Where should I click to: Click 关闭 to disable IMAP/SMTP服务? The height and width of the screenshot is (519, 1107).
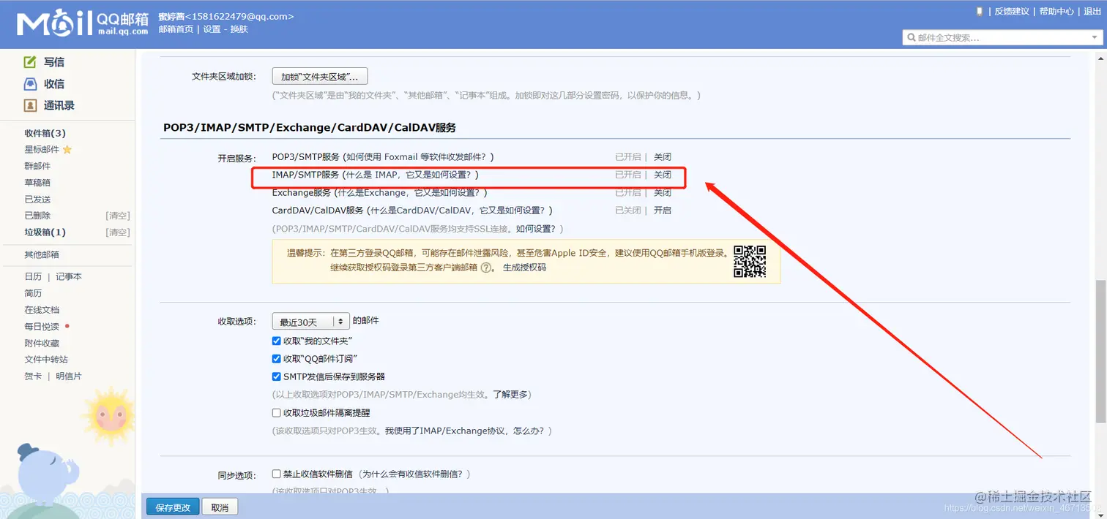coord(662,175)
